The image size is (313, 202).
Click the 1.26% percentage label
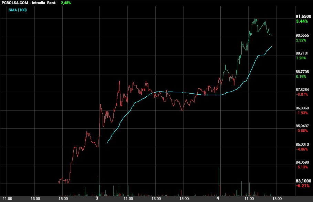[301, 58]
